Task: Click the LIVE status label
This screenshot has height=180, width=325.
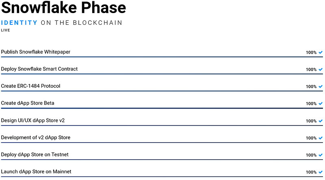Action: coord(6,30)
